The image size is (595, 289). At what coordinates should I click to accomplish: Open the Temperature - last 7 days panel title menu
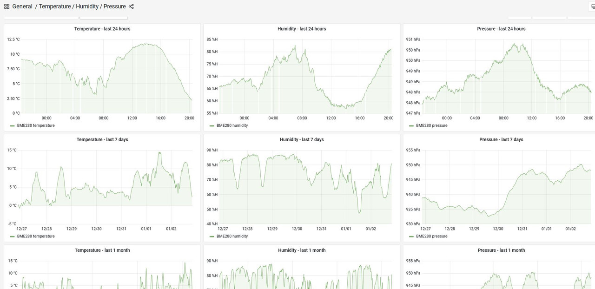(102, 139)
